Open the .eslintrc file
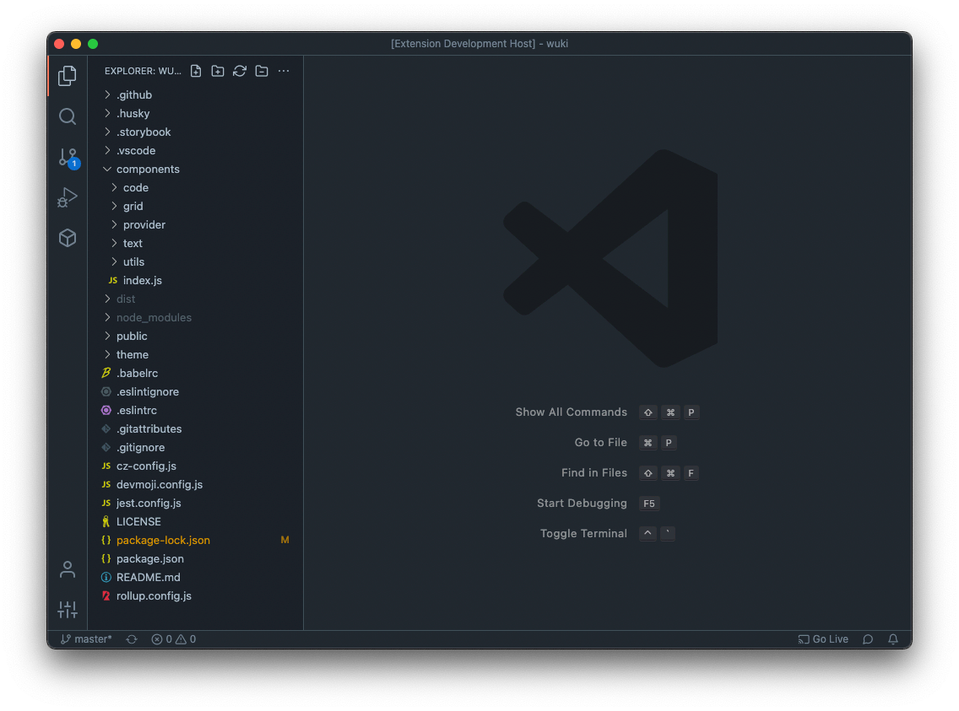The image size is (959, 711). pyautogui.click(x=196, y=411)
